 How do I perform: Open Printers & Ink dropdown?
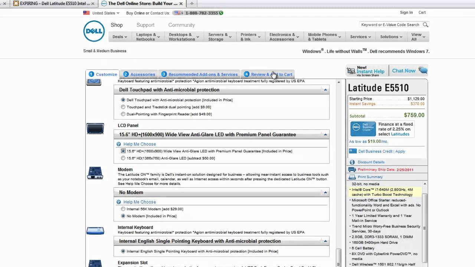(250, 37)
